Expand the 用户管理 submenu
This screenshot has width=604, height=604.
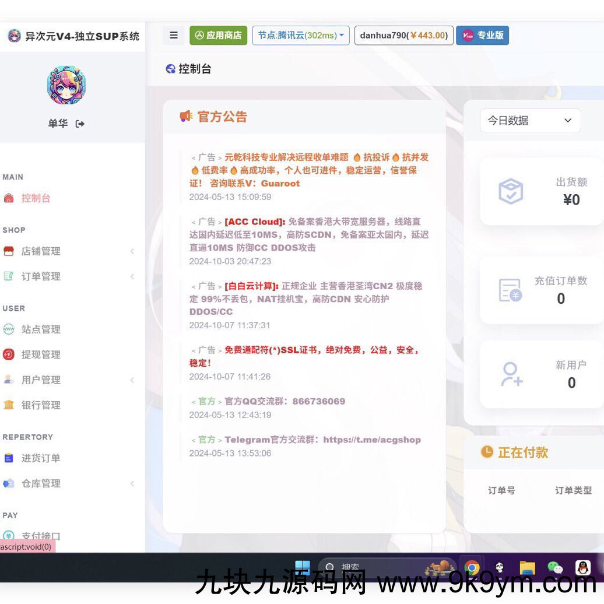132,380
